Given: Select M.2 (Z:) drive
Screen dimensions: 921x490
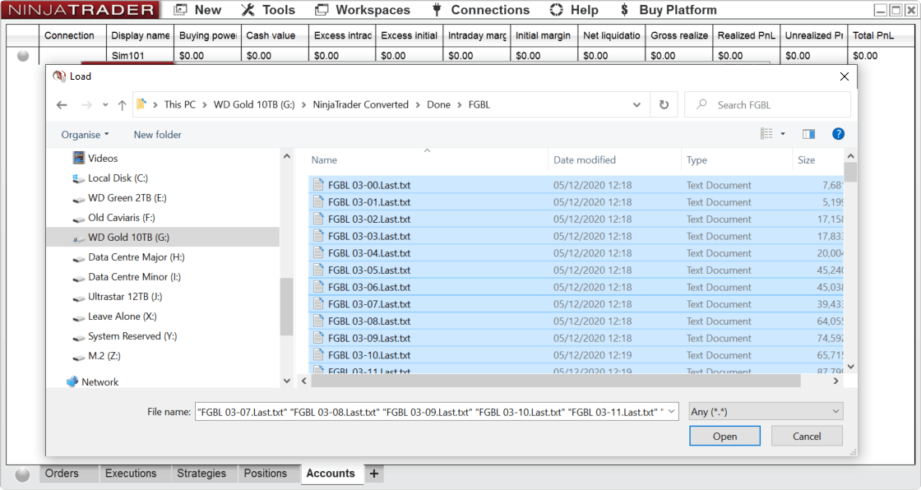Looking at the screenshot, I should (x=97, y=356).
